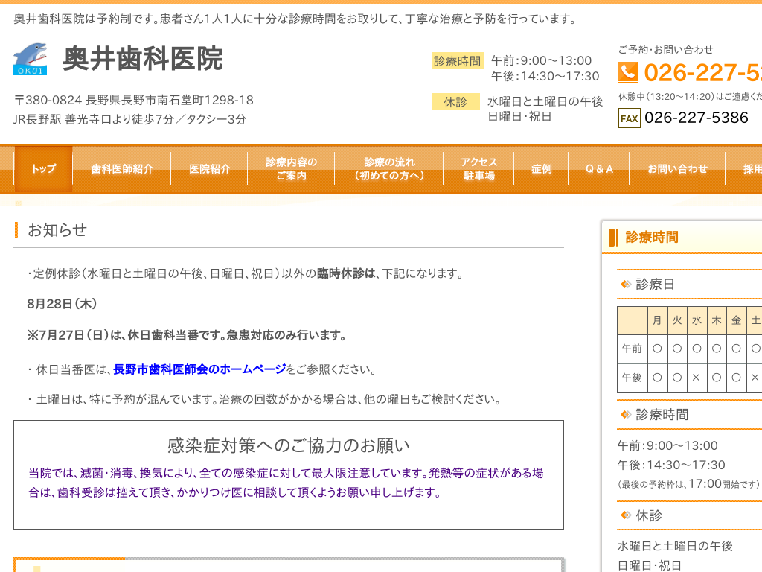Screen dimensions: 762x572
Task: Click the fax number 026-227-5386
Action: coord(697,118)
